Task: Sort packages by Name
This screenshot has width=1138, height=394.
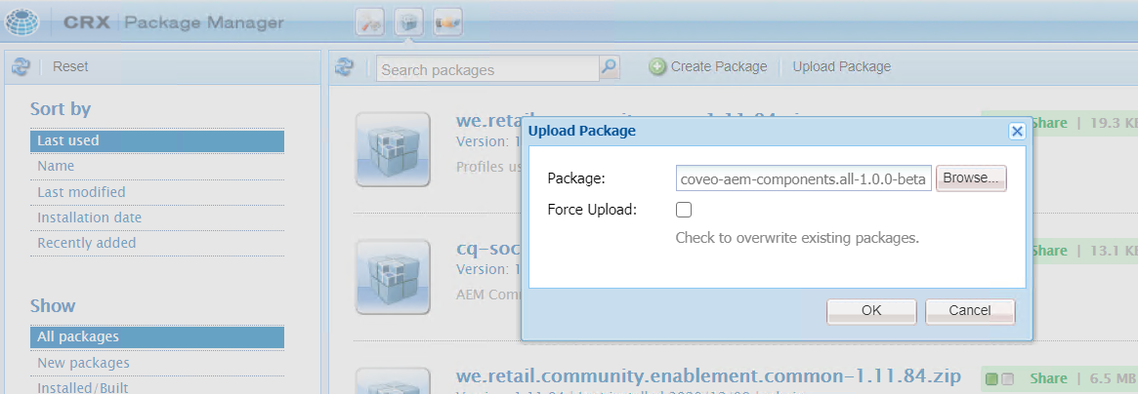Action: 156,167
